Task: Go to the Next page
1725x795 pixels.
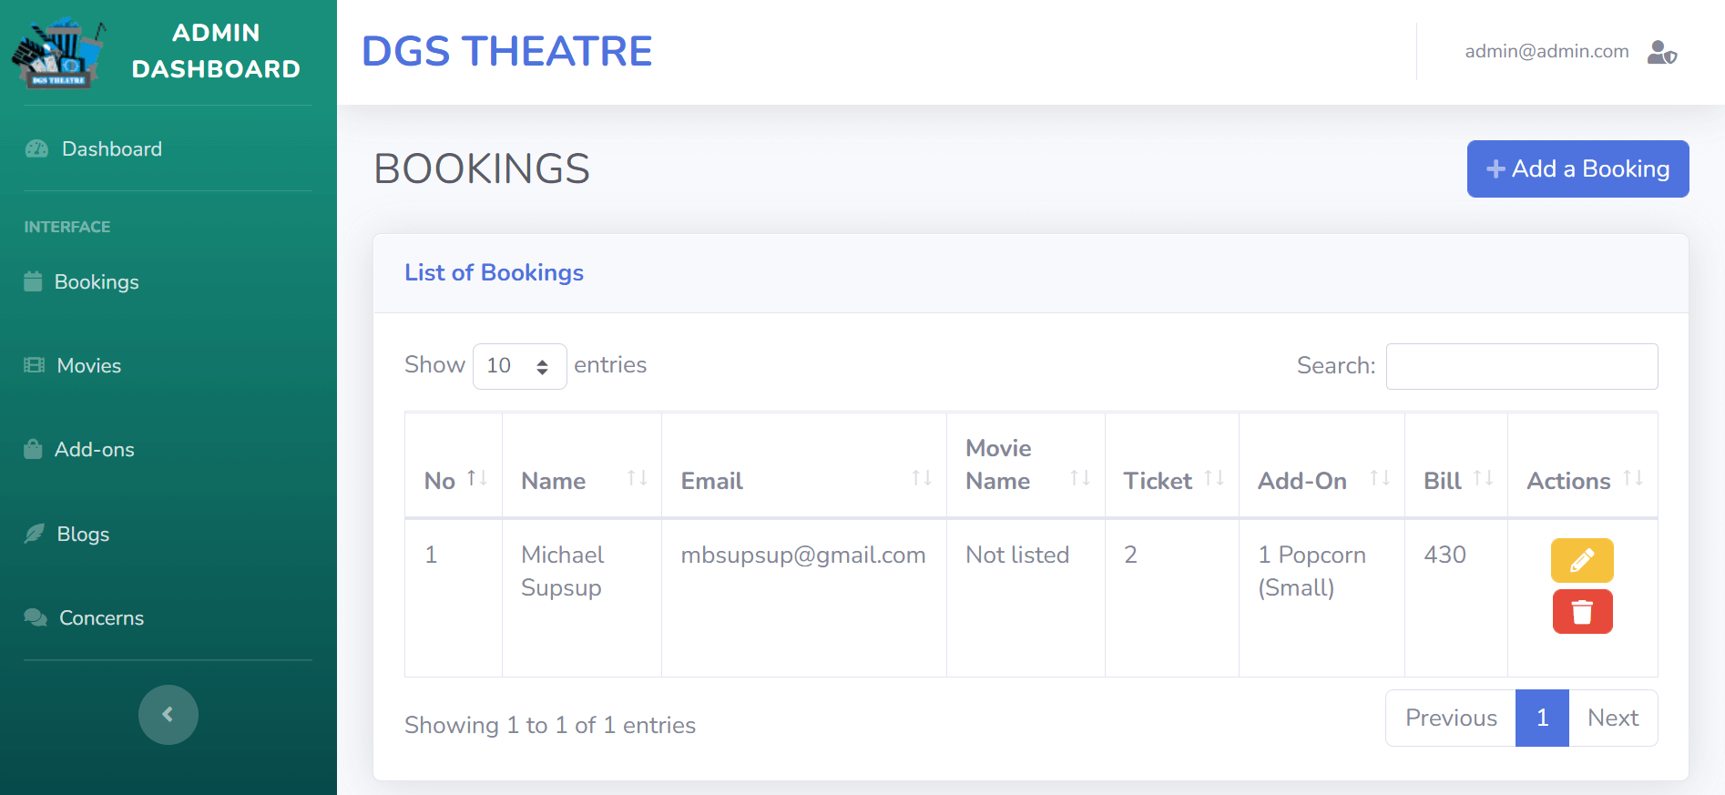Action: [1612, 719]
